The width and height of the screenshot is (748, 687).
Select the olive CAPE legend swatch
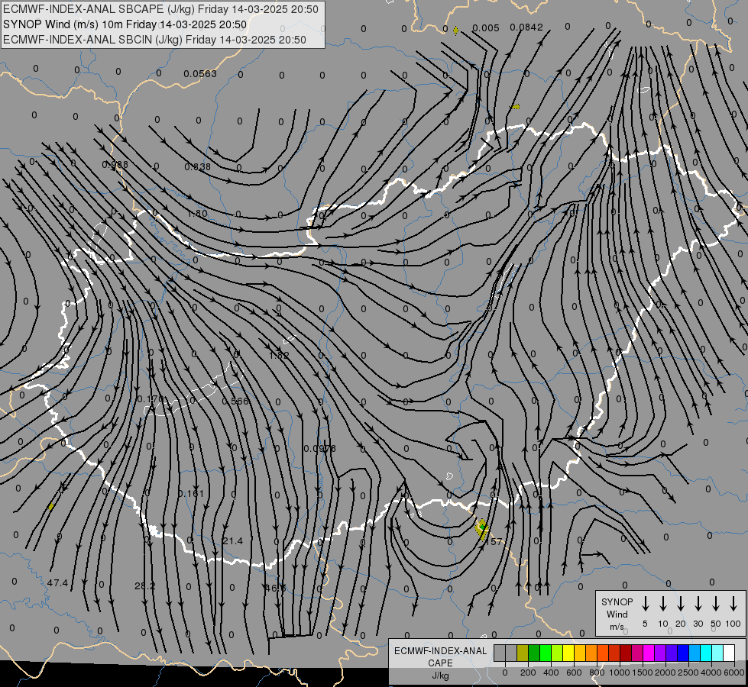pyautogui.click(x=523, y=653)
